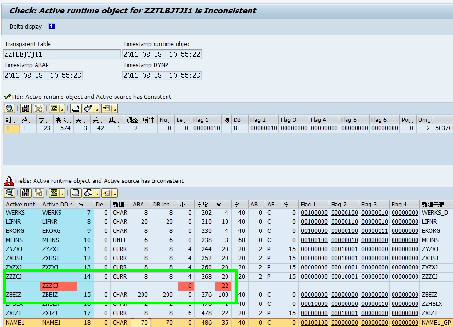Click Print icon in fields toolbar
The image size is (453, 327).
point(76,193)
